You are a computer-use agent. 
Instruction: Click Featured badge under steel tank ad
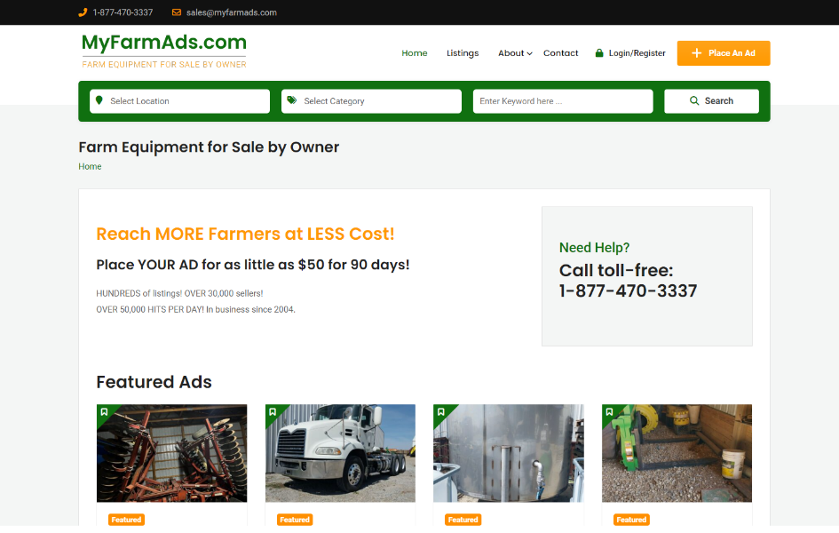point(463,520)
